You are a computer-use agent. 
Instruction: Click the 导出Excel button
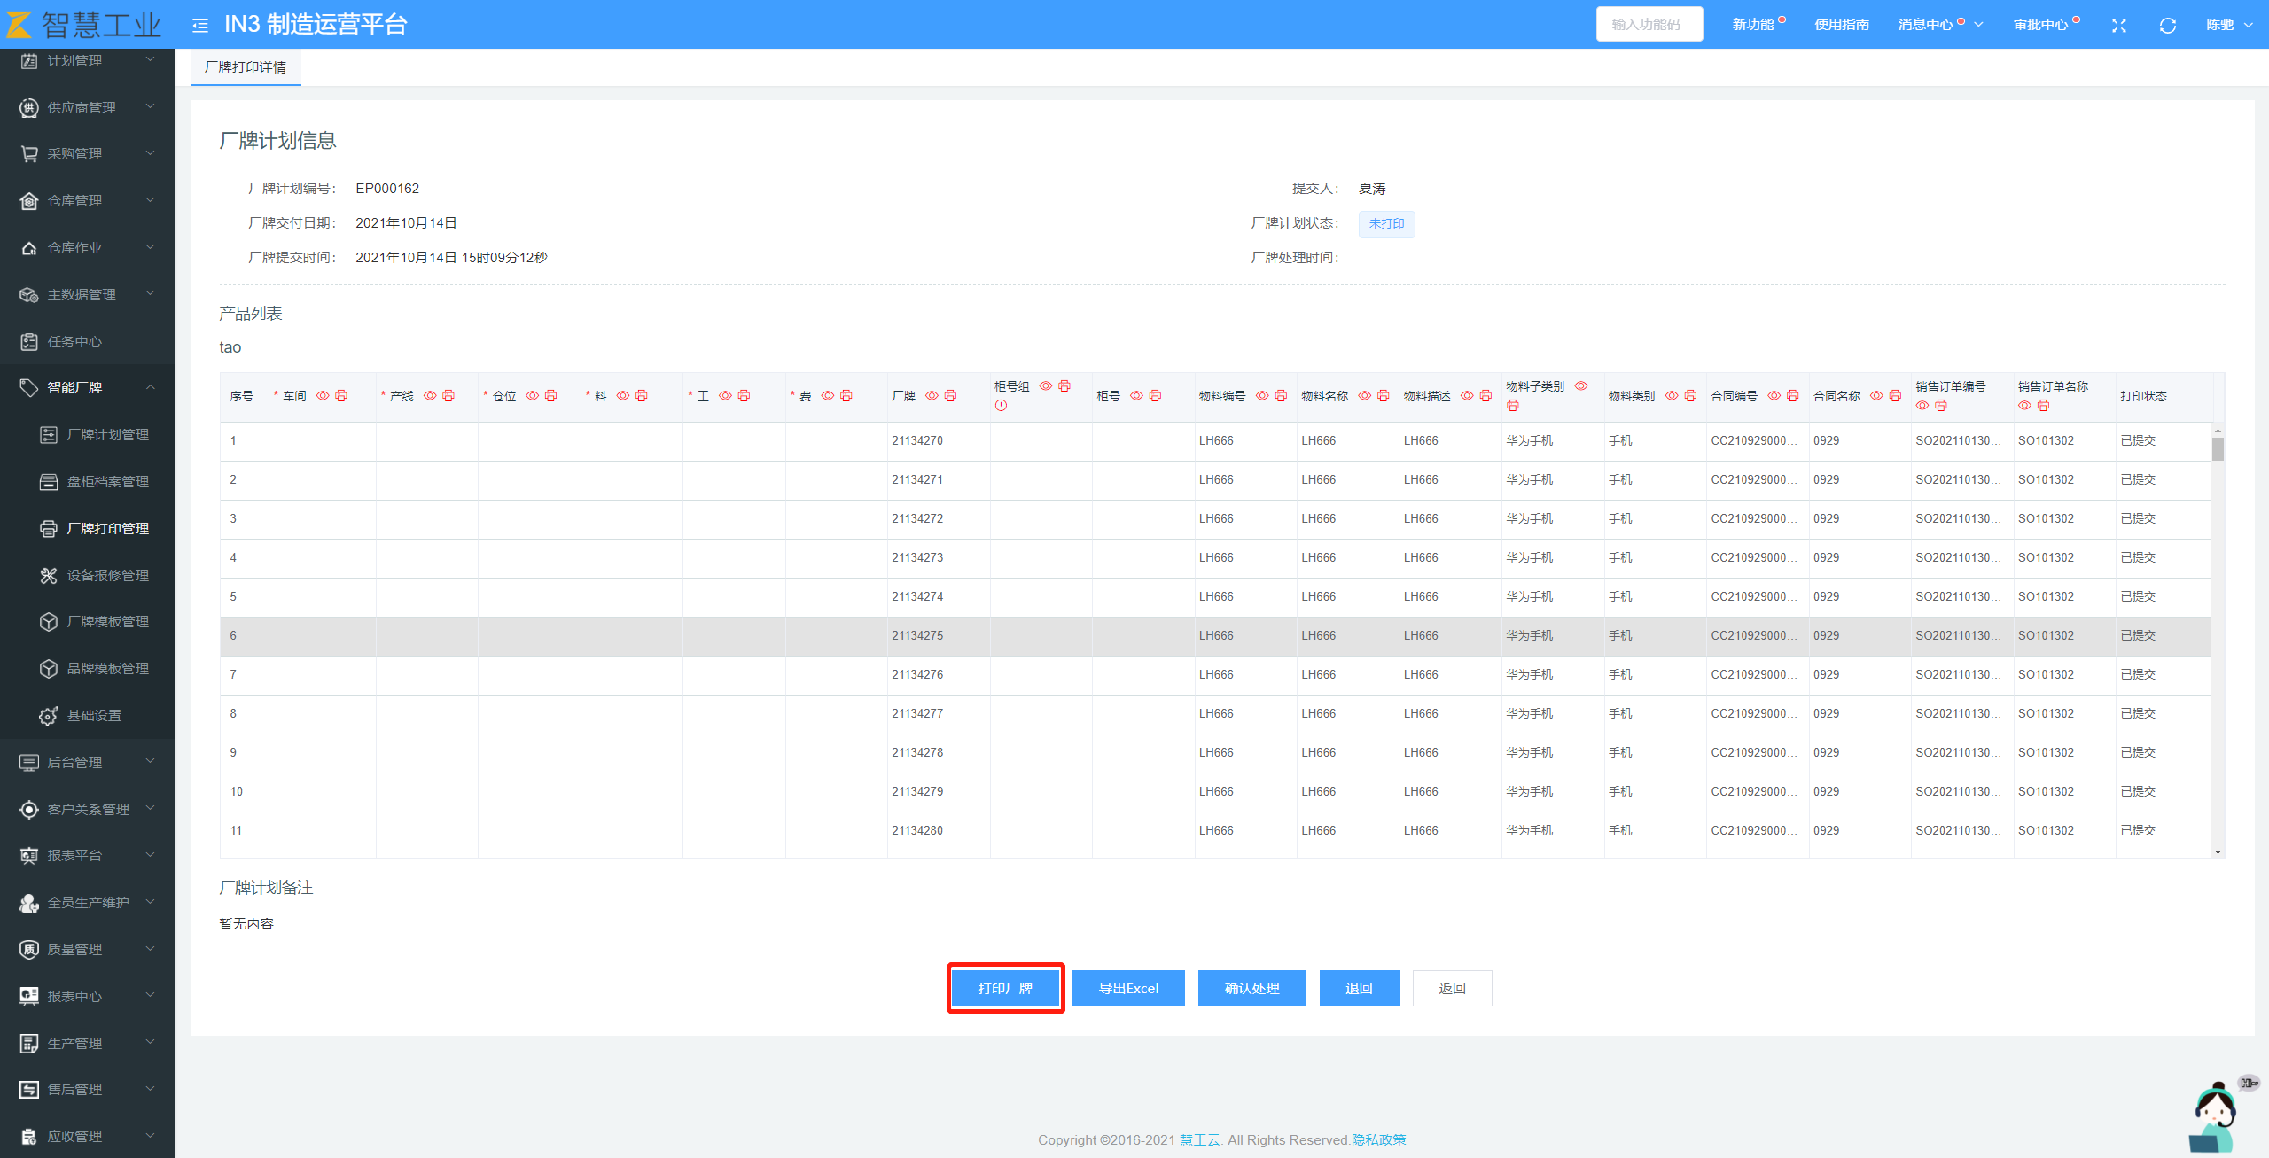pos(1128,988)
